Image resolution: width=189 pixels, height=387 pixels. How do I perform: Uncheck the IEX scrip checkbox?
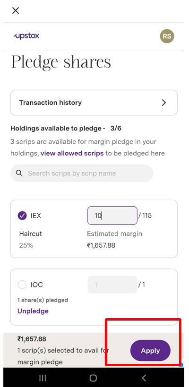point(22,216)
